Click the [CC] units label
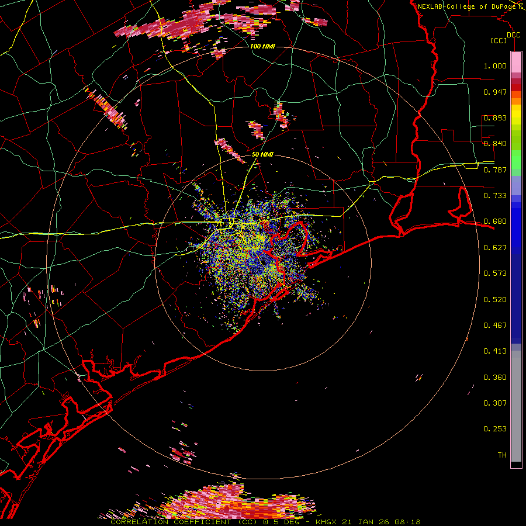The height and width of the screenshot is (526, 526). (x=499, y=41)
